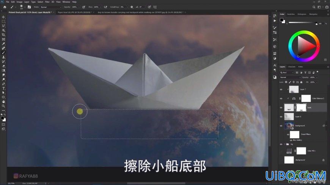
Task: Expand the bg group folder
Action: (285, 144)
